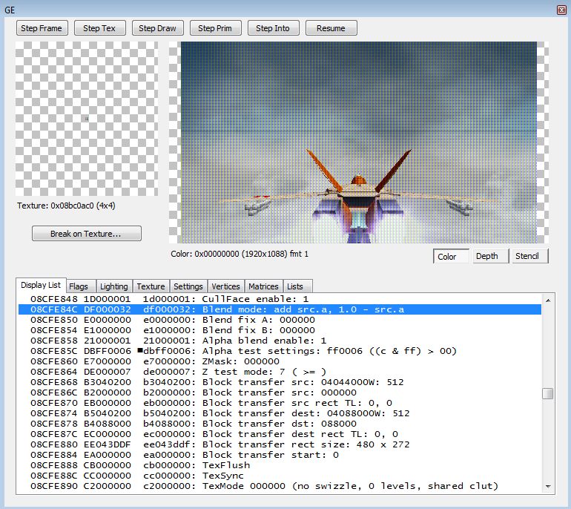Switch framebuffer view to Depth
Screen dimensions: 571x509
pyautogui.click(x=487, y=257)
